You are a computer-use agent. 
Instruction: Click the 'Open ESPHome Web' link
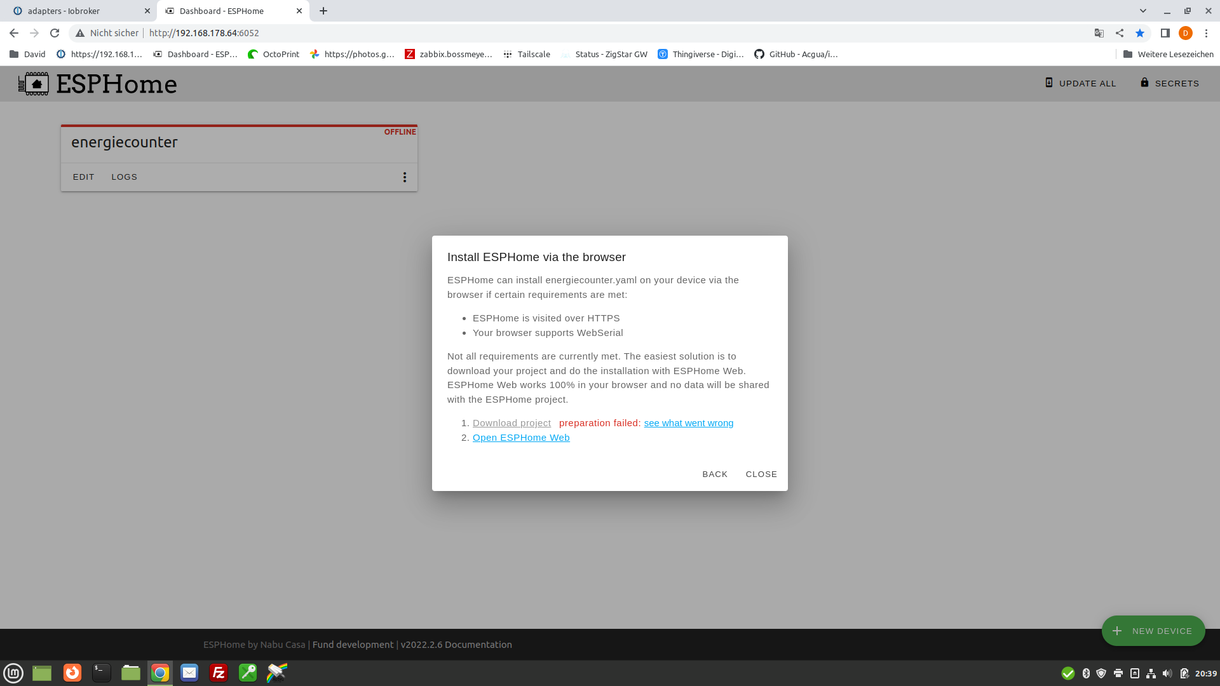click(521, 438)
